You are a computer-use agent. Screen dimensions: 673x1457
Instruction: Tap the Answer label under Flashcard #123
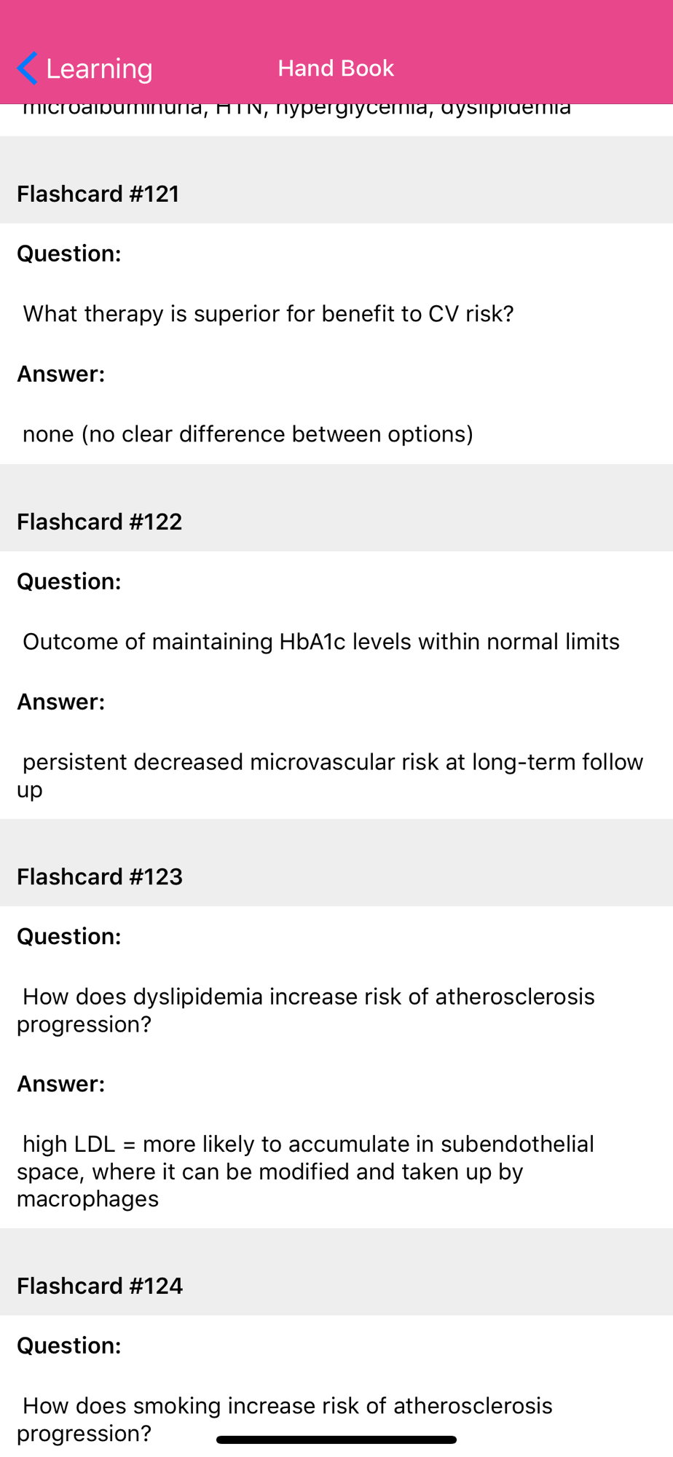61,1084
